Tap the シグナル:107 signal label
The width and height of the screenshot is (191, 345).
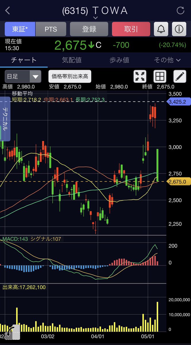tap(46, 239)
